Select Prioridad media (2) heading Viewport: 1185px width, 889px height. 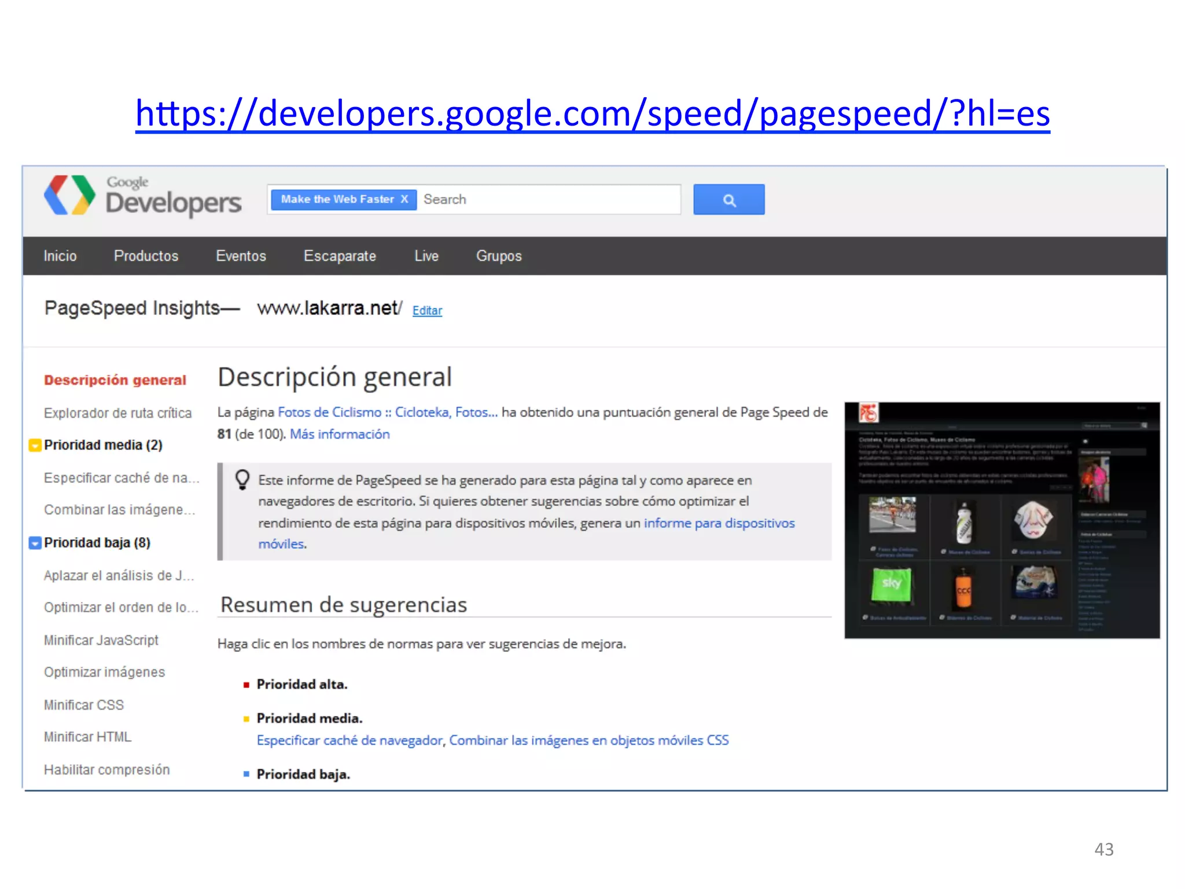click(103, 445)
